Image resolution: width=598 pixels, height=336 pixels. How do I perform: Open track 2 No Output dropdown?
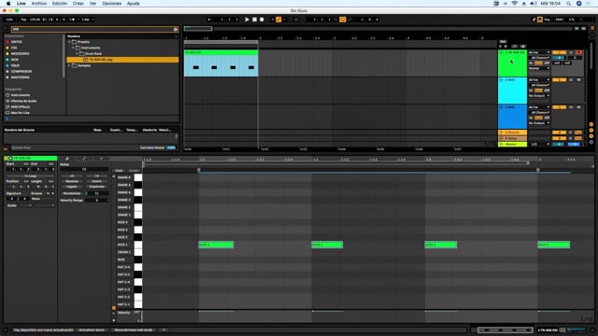[539, 95]
